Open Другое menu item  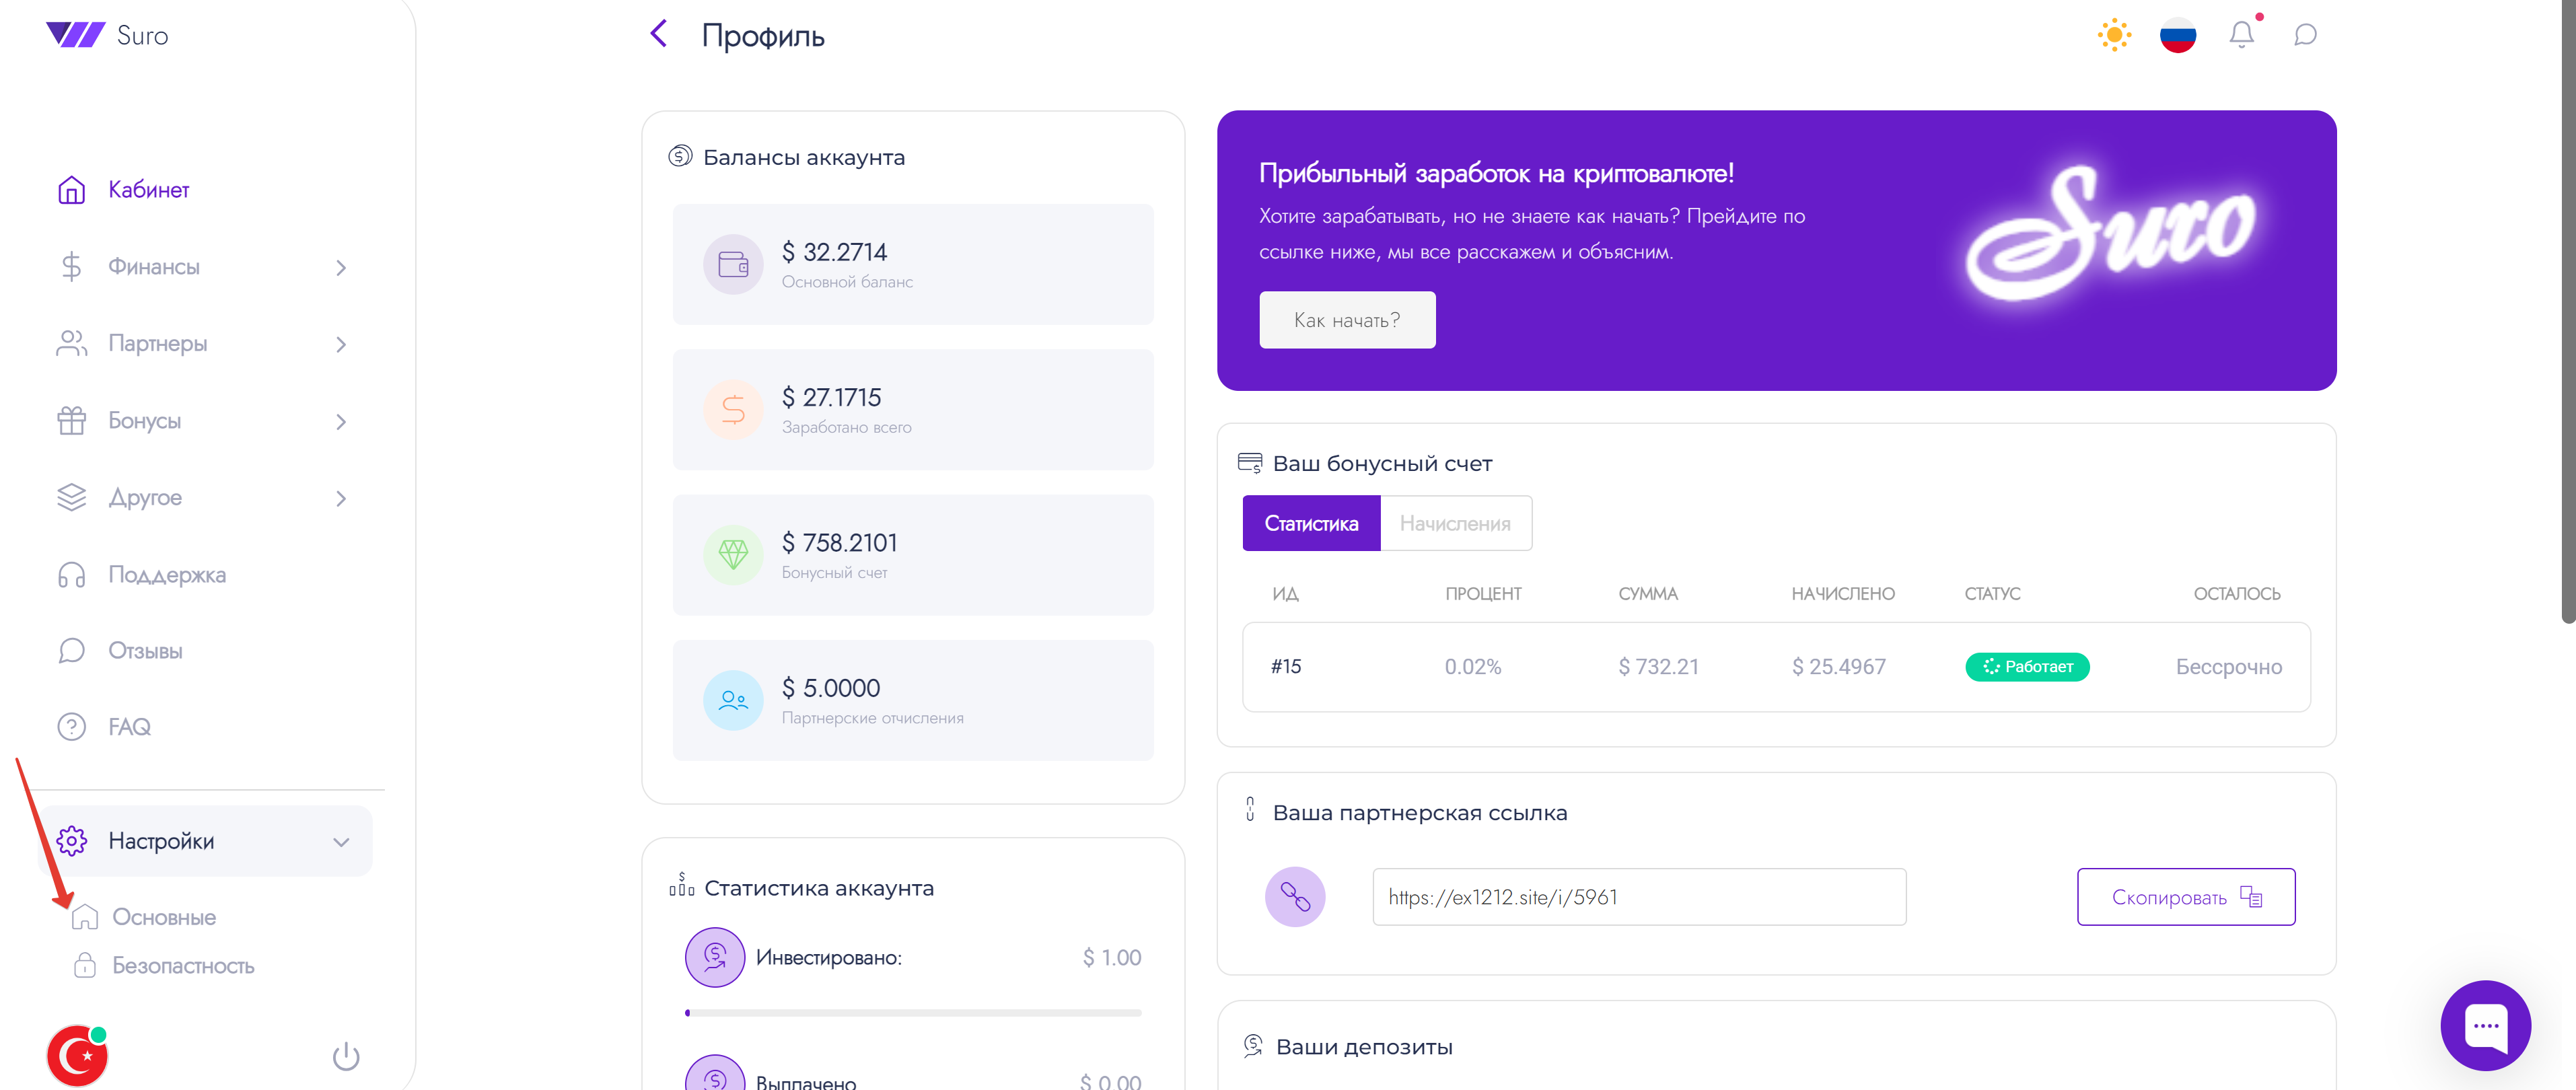pyautogui.click(x=145, y=498)
